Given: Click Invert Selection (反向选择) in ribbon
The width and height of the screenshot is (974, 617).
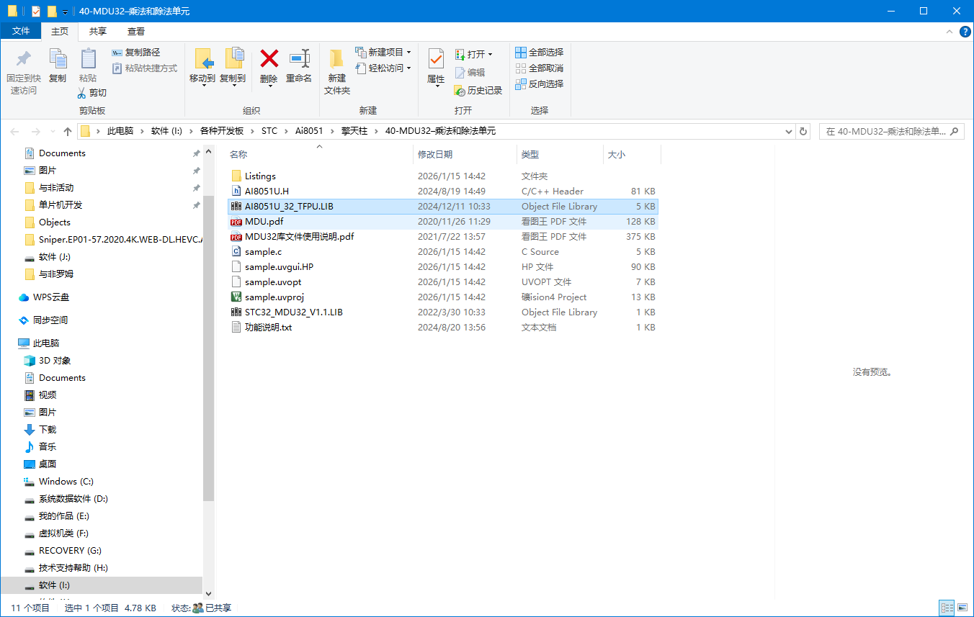Looking at the screenshot, I should pyautogui.click(x=539, y=84).
